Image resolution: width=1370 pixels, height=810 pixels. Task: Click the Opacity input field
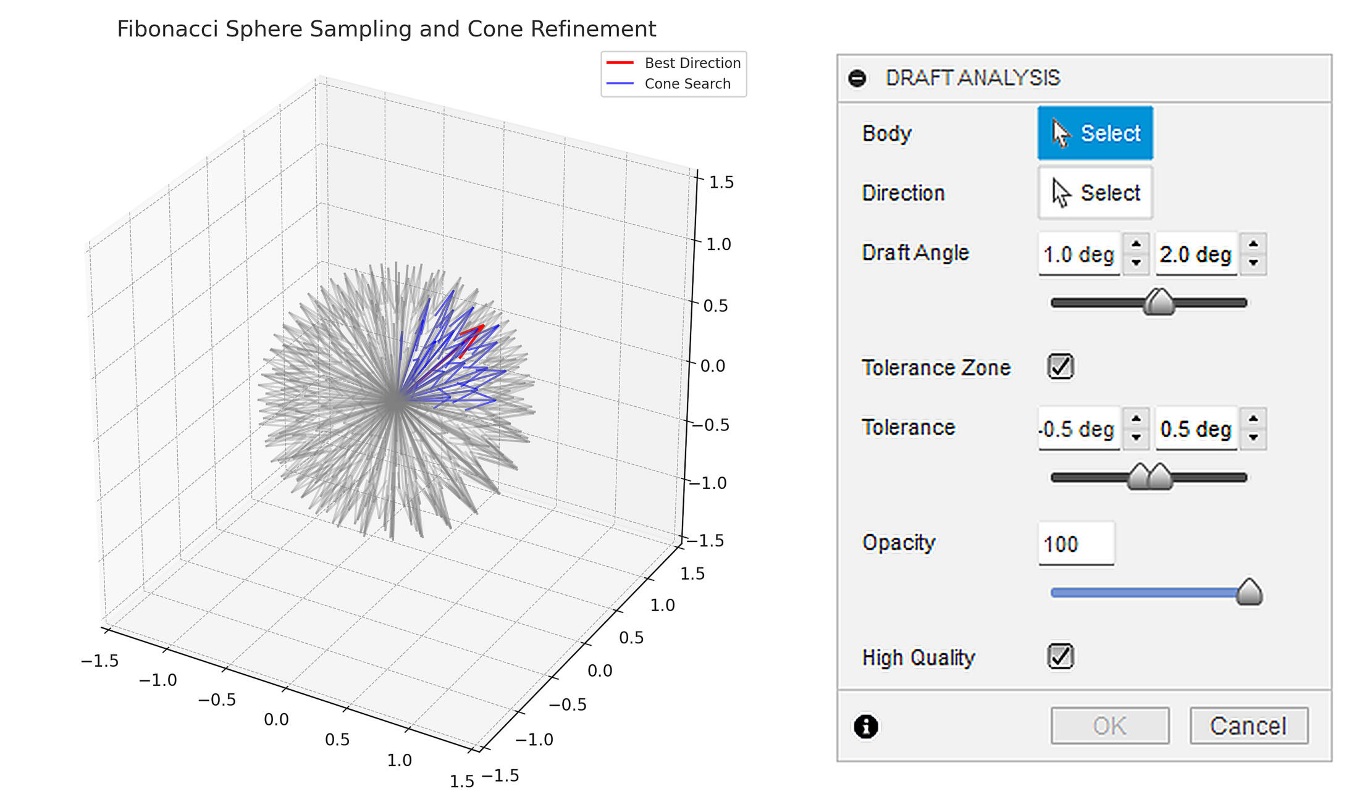coord(1076,544)
